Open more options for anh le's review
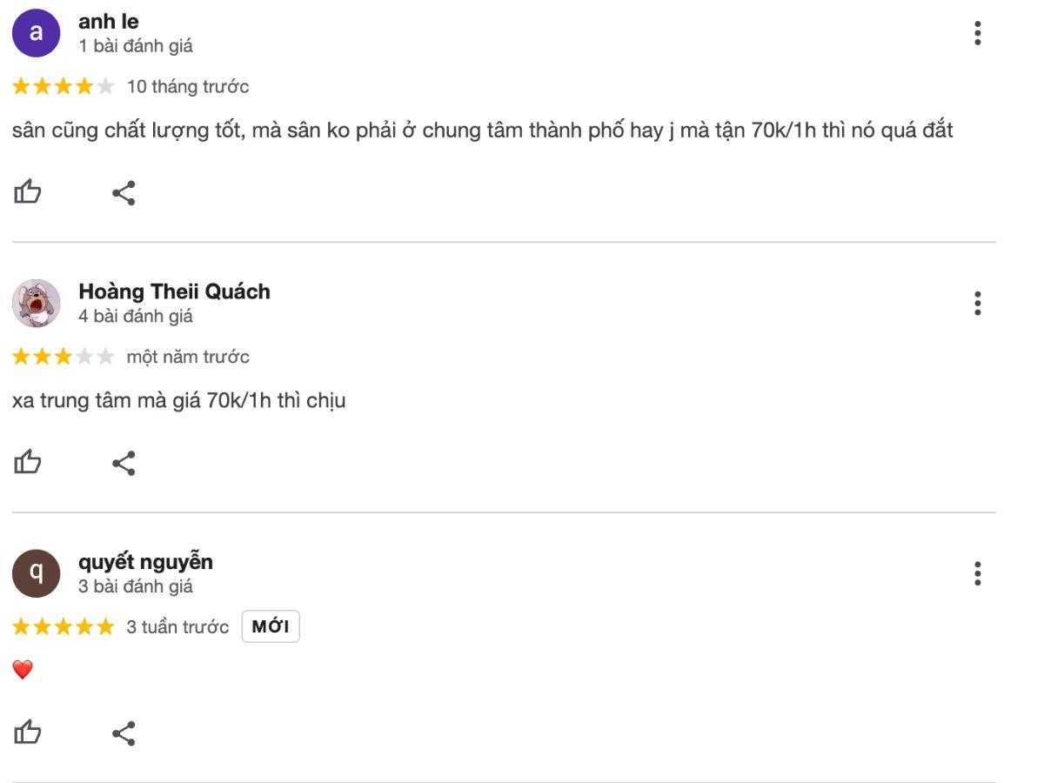Image resolution: width=1044 pixels, height=783 pixels. tap(978, 33)
